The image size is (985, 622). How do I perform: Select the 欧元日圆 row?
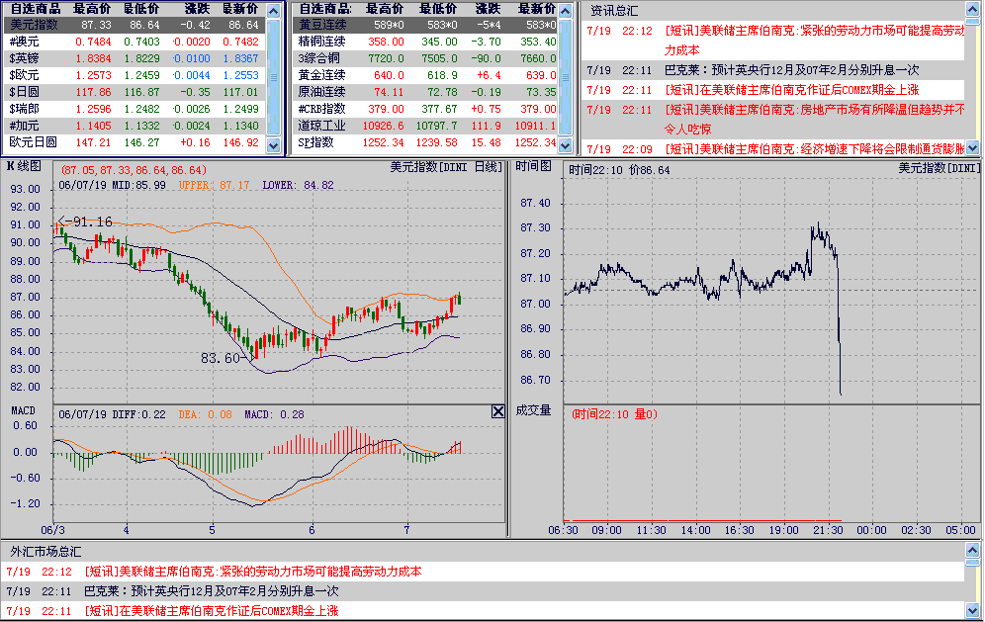point(135,142)
